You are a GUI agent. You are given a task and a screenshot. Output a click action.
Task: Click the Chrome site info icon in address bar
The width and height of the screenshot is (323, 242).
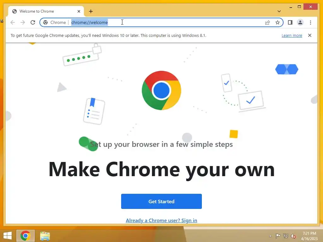coord(45,22)
